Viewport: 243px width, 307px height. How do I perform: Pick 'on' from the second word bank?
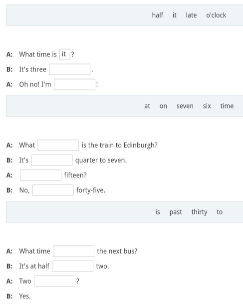tap(163, 106)
